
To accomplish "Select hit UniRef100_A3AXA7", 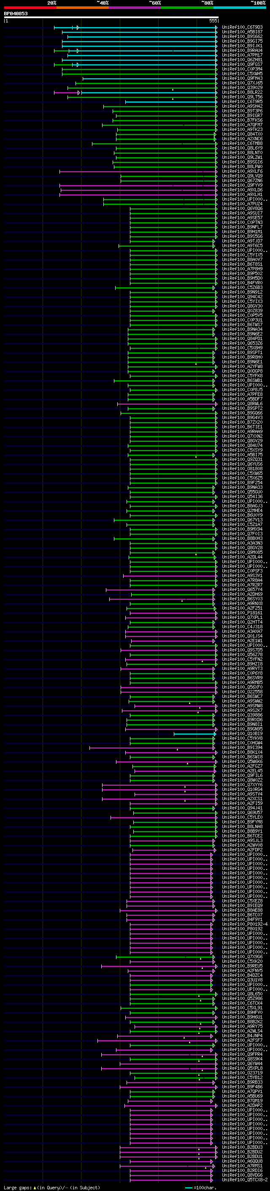I will [242, 632].
